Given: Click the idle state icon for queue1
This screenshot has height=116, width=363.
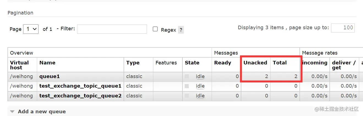Looking at the screenshot, I should click(187, 76).
